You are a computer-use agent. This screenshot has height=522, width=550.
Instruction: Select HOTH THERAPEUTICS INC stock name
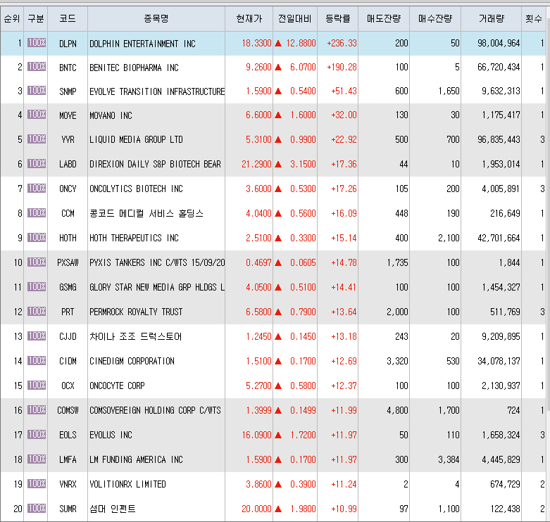point(134,238)
